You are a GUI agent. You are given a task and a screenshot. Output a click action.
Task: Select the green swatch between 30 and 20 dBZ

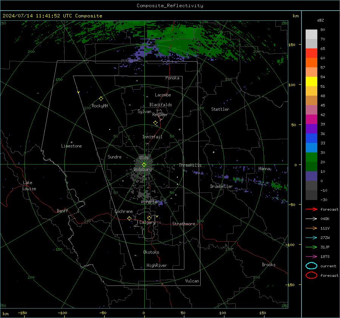coord(311,157)
